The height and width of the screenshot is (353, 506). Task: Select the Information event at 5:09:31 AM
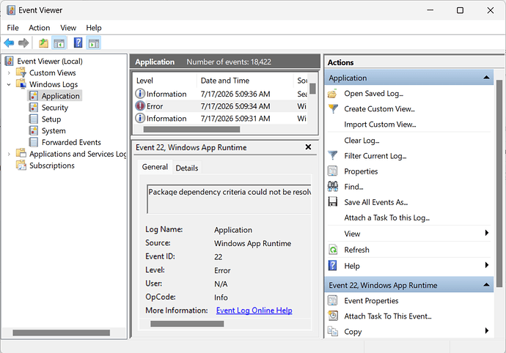(221, 119)
